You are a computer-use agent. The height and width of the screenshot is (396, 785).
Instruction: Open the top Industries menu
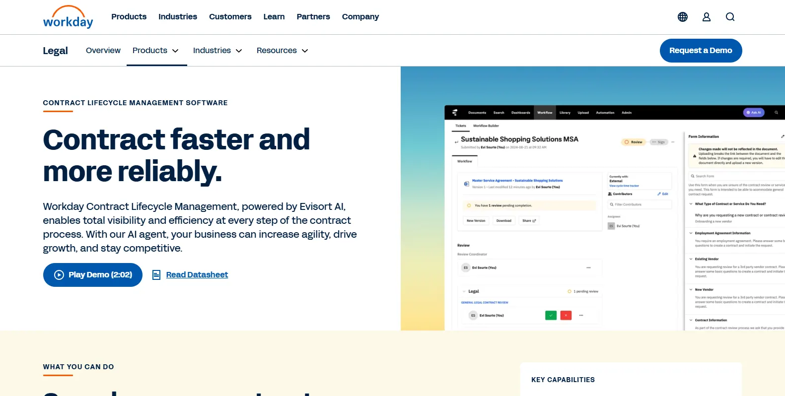tap(178, 17)
